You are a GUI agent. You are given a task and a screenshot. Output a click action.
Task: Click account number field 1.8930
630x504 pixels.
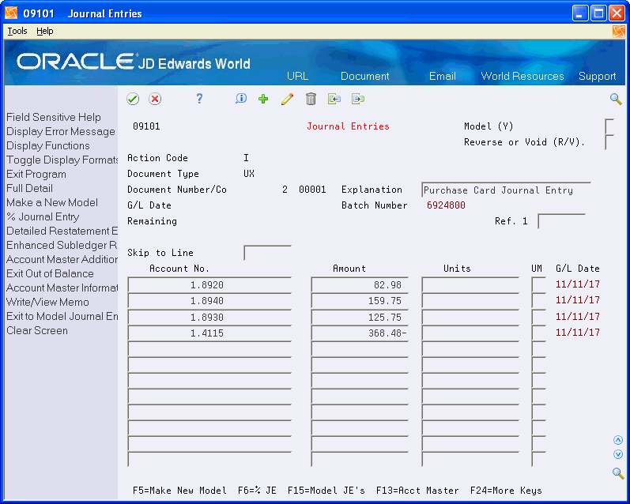(x=209, y=317)
